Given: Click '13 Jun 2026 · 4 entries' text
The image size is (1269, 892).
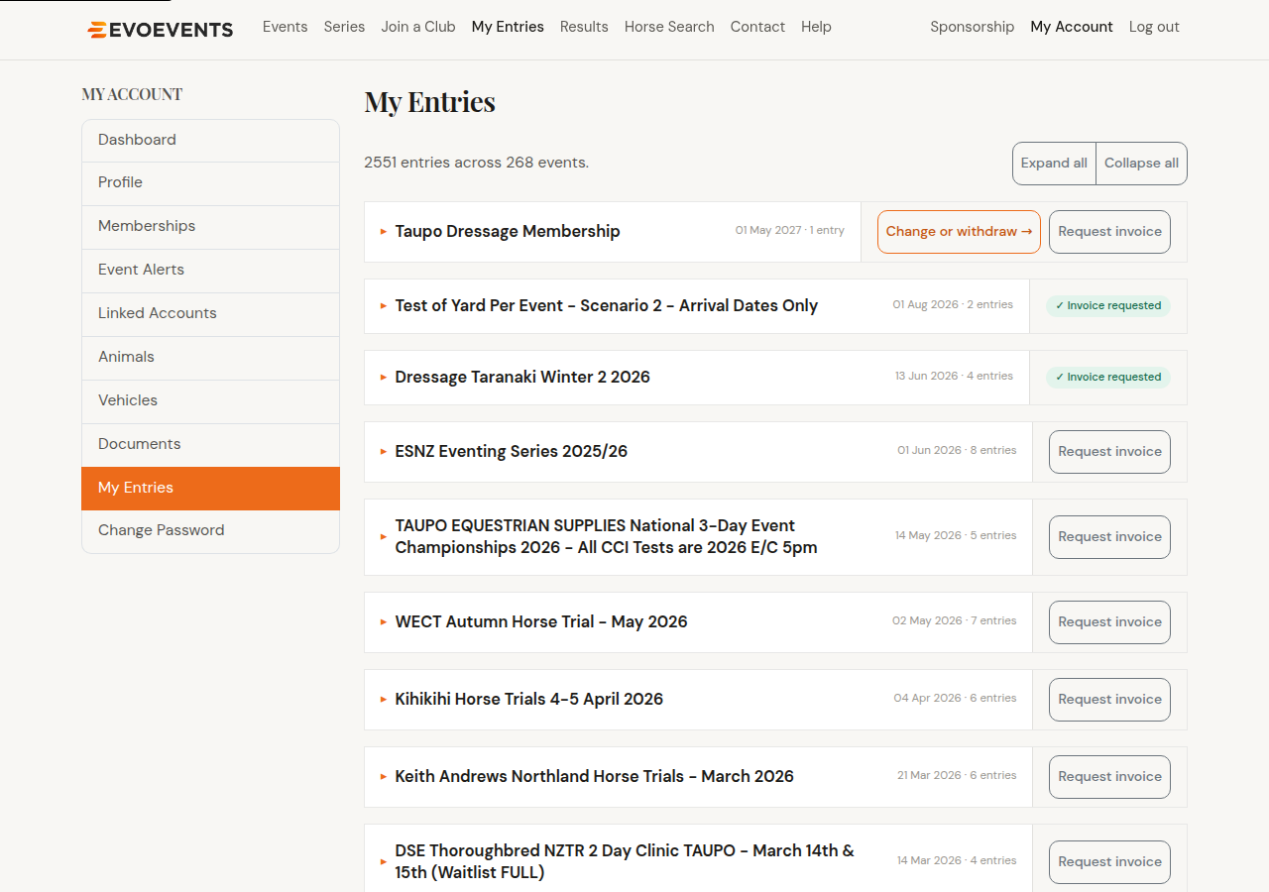Looking at the screenshot, I should pyautogui.click(x=954, y=377).
